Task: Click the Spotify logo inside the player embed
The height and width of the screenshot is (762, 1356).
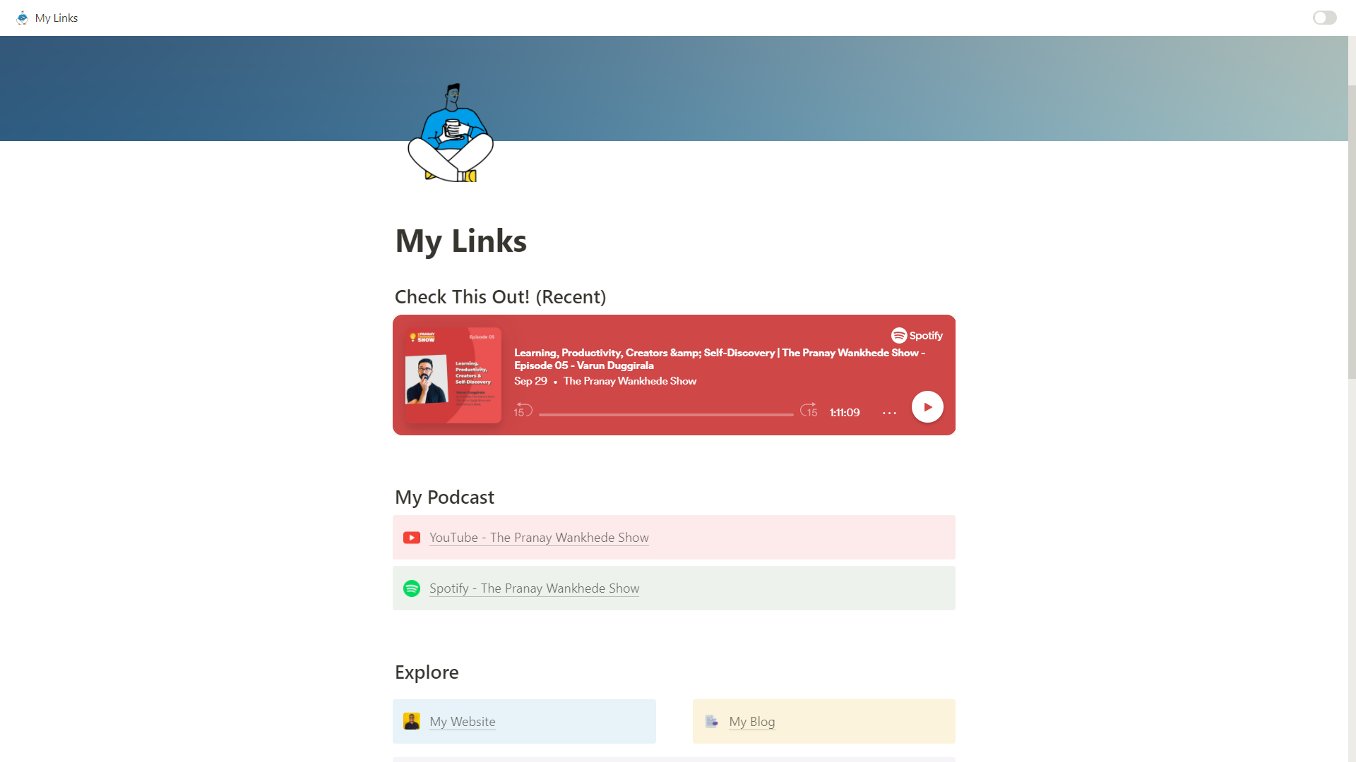Action: point(916,336)
